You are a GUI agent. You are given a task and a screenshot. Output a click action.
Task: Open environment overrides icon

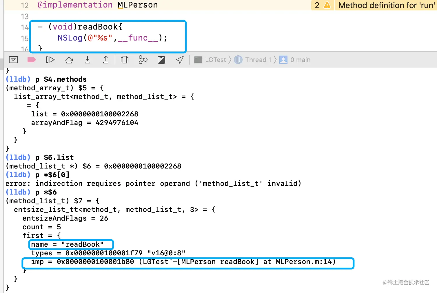161,60
